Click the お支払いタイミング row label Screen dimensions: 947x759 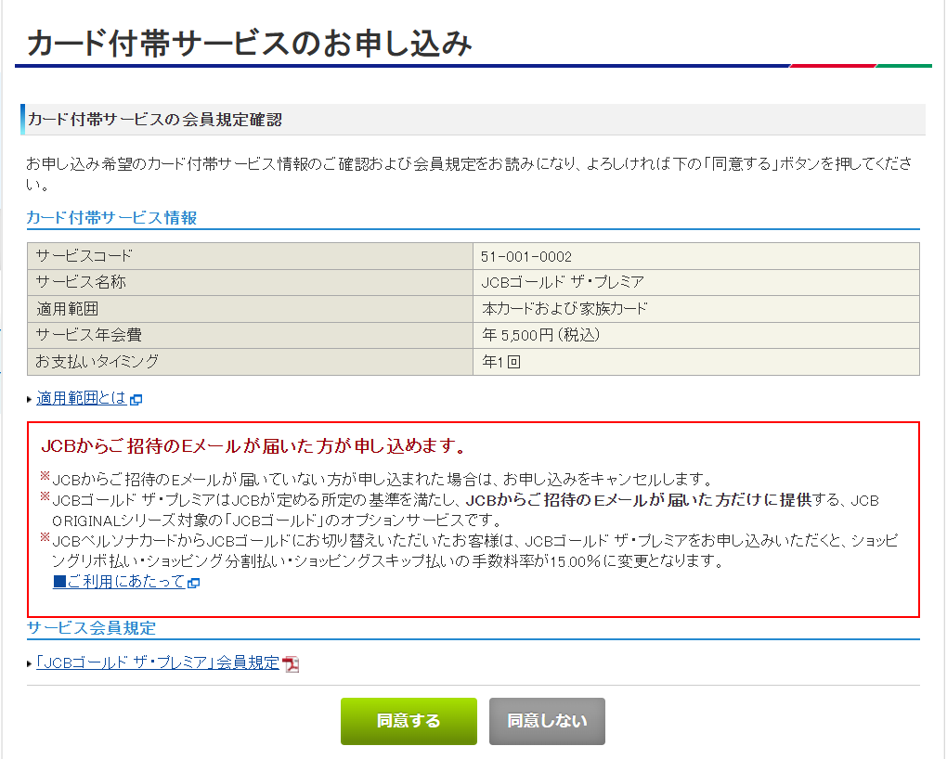(97, 362)
